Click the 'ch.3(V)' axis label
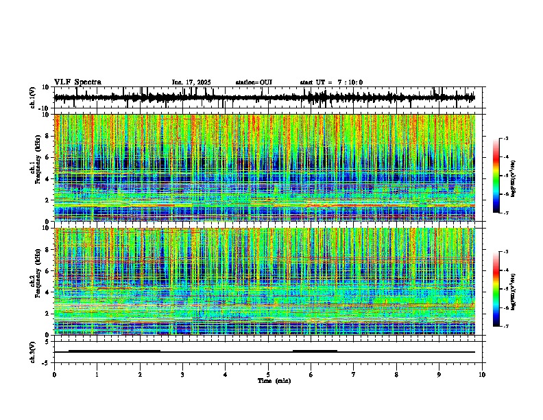This screenshot has width=543, height=420. click(33, 352)
